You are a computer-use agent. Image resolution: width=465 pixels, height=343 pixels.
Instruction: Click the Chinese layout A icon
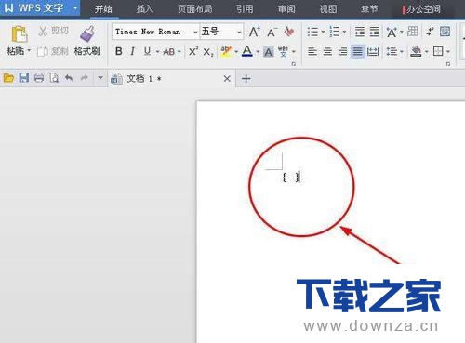(x=392, y=32)
